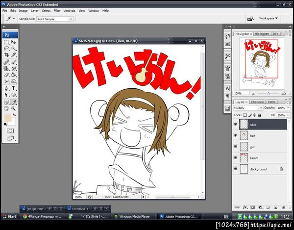Open the Actions panel play icon

227,44
